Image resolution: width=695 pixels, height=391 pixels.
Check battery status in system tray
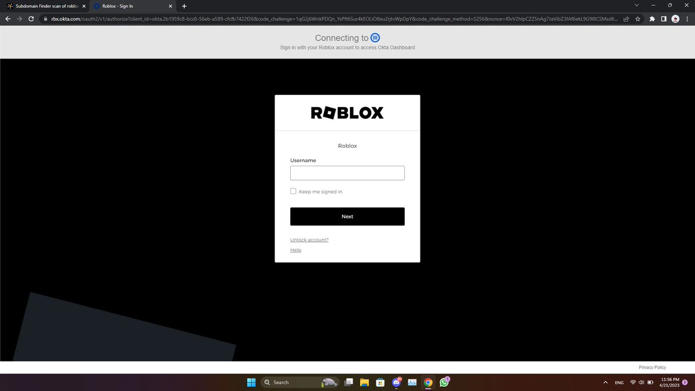650,382
